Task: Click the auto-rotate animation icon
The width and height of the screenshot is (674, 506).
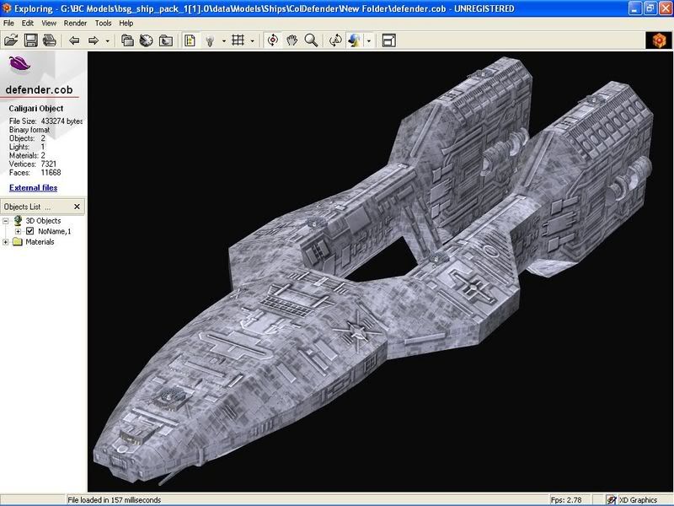Action: tap(335, 40)
